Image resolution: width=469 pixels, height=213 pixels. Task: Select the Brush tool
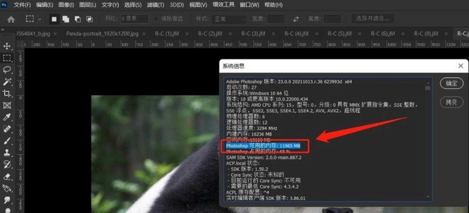click(7, 141)
